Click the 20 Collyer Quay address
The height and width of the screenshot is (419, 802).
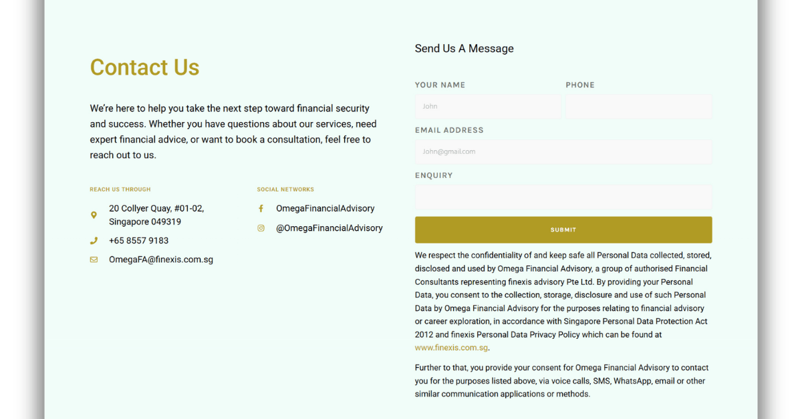click(156, 215)
